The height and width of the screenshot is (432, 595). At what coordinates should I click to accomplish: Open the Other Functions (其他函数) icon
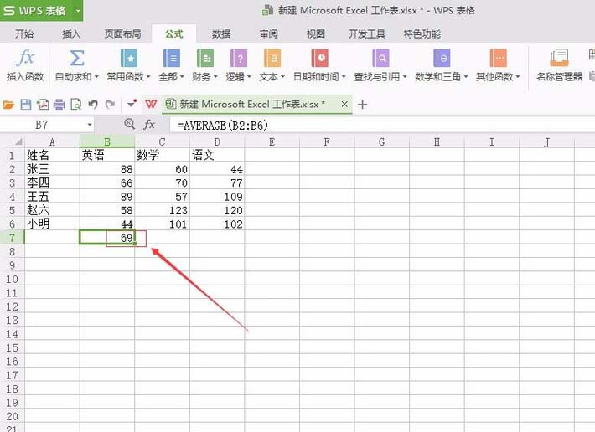[x=498, y=58]
